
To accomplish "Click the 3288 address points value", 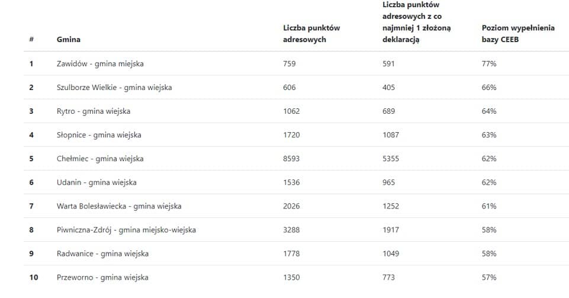I will [x=292, y=229].
